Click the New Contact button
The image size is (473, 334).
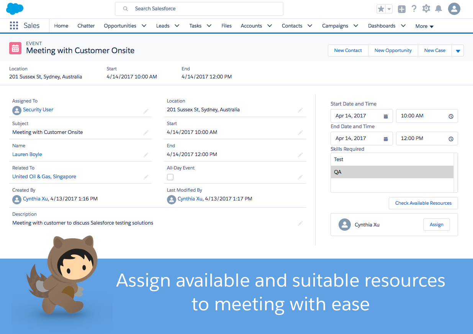[x=348, y=51]
